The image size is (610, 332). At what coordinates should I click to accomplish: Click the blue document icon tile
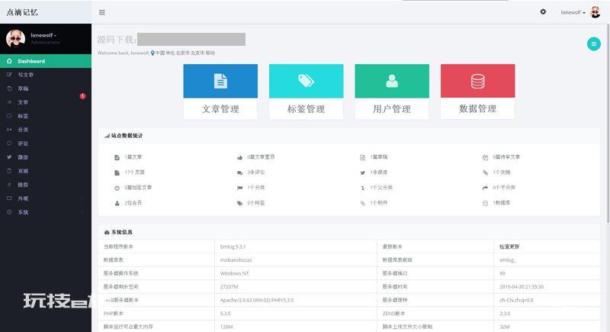pyautogui.click(x=220, y=81)
